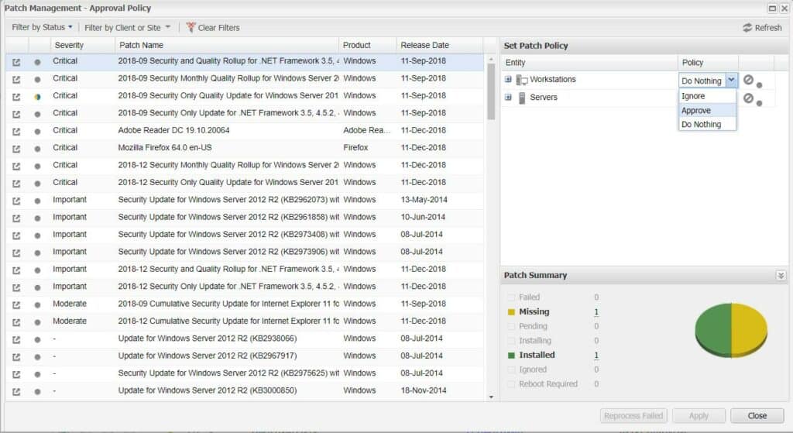Viewport: 793px width, 433px height.
Task: Click the Clear Filters funnel icon
Action: pos(191,27)
